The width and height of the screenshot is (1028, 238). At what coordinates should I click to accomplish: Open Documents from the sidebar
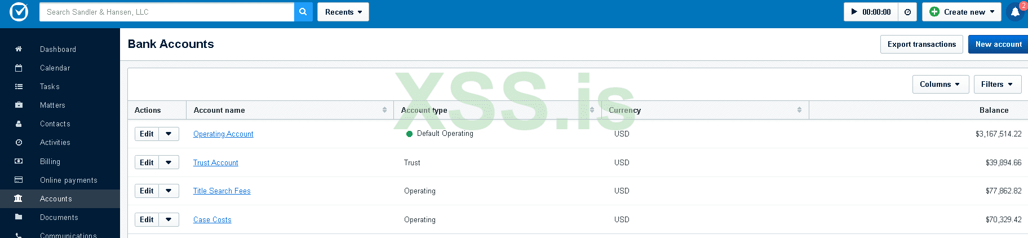coord(59,217)
